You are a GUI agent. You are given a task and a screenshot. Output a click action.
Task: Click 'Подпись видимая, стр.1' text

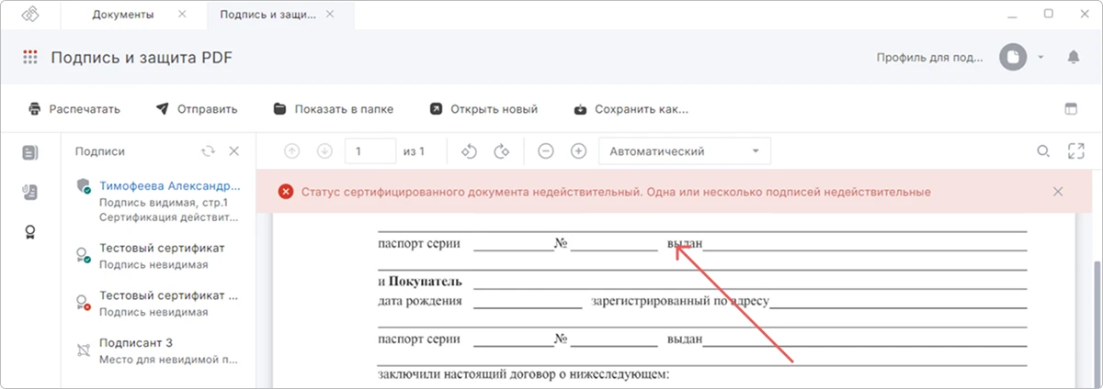(x=164, y=202)
